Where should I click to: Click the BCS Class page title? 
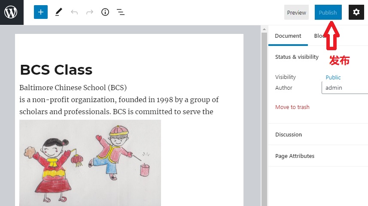[56, 70]
